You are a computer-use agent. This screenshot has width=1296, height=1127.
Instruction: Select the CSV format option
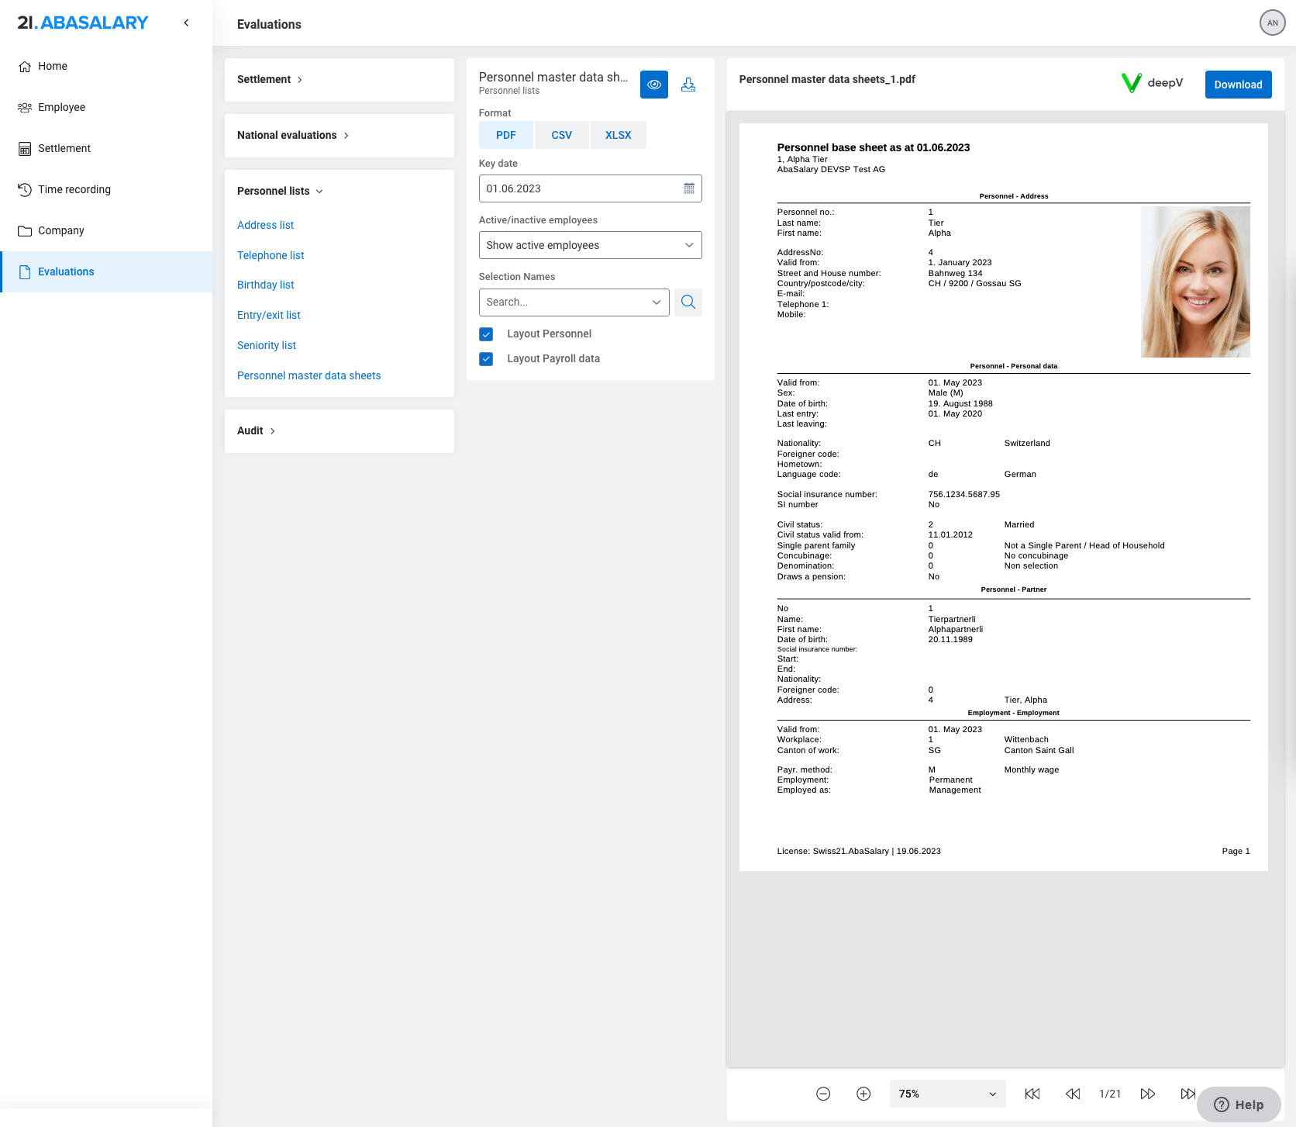pos(561,135)
